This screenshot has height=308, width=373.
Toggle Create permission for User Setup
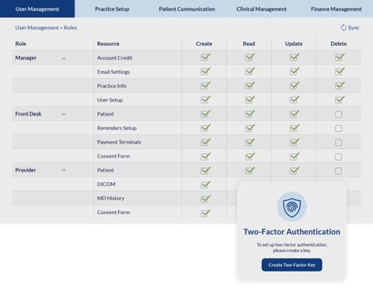point(205,99)
